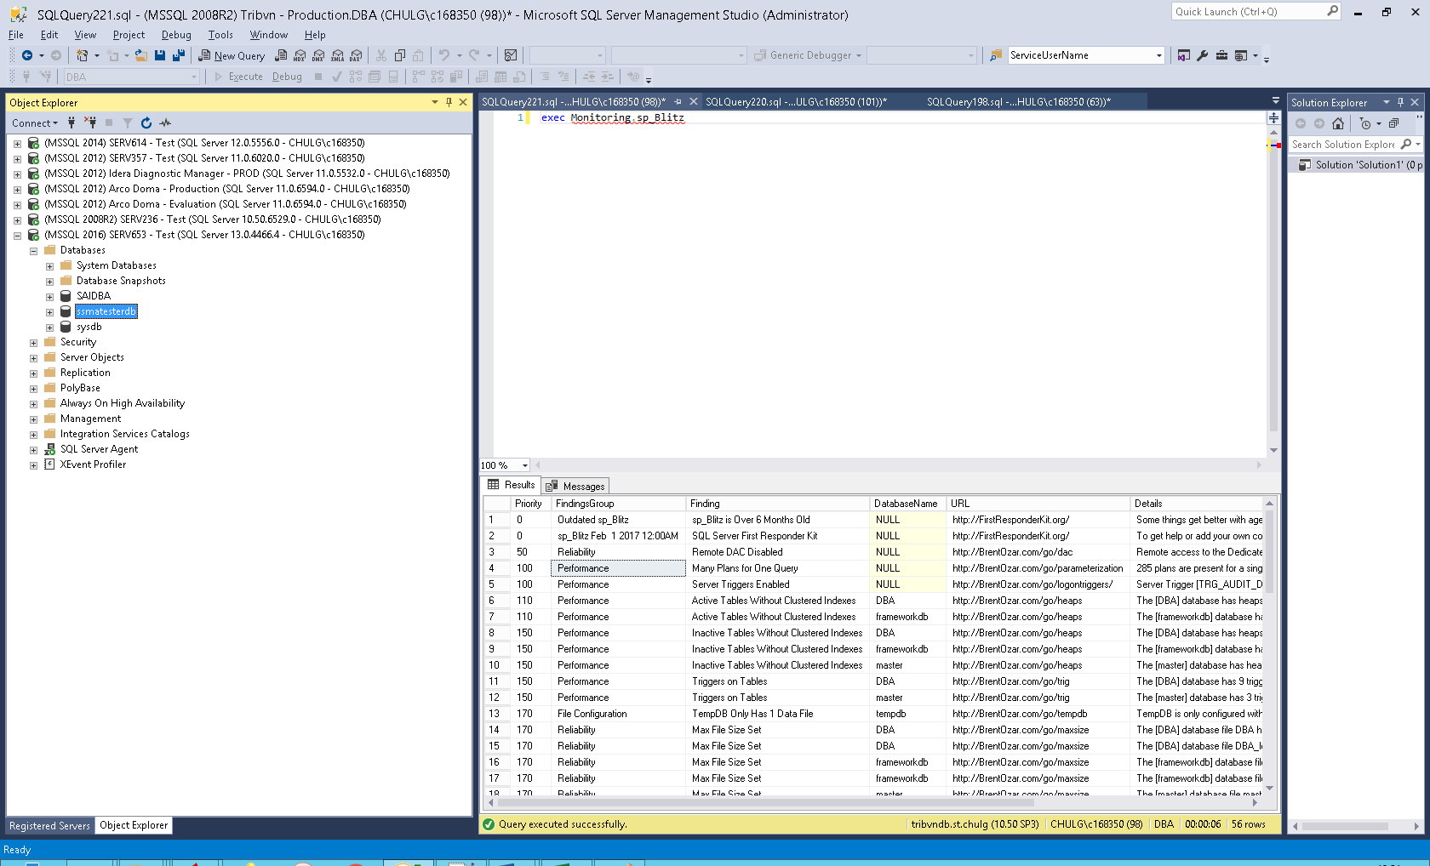This screenshot has height=866, width=1430.
Task: Click the MDX query icon
Action: coord(300,55)
